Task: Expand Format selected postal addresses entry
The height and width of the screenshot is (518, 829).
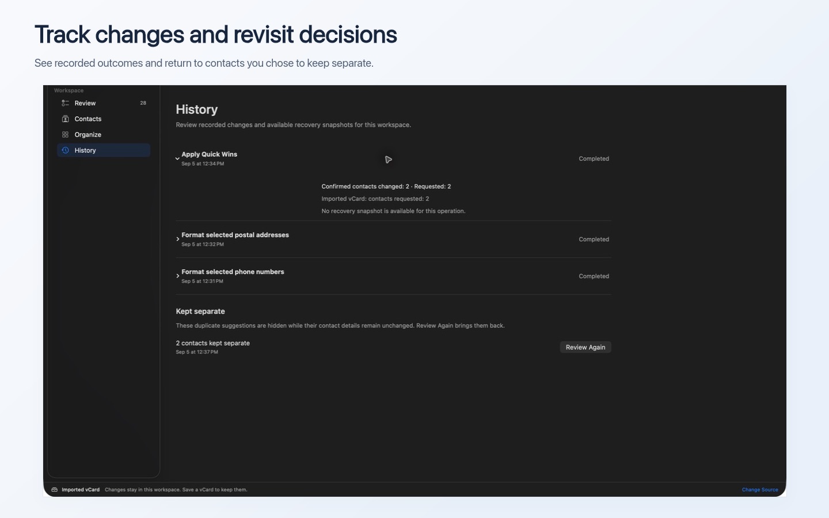Action: point(177,239)
